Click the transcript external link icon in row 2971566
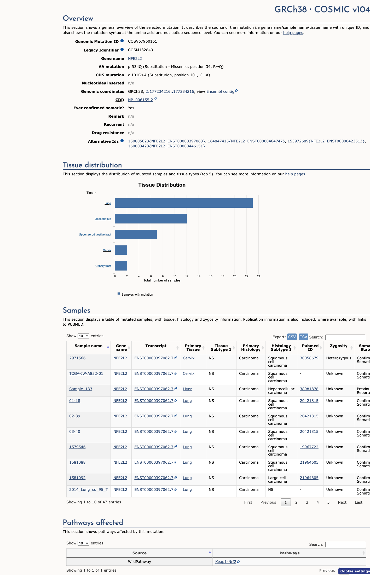370x575 pixels. click(x=176, y=358)
